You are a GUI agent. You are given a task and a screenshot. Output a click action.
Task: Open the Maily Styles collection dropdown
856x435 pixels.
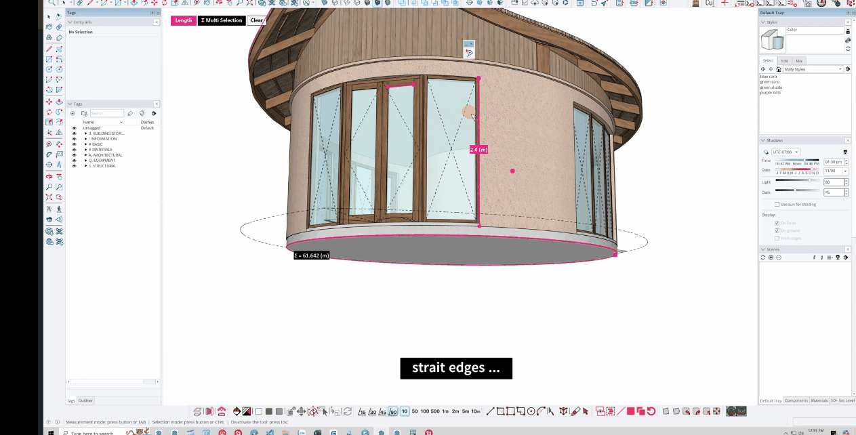pyautogui.click(x=813, y=69)
